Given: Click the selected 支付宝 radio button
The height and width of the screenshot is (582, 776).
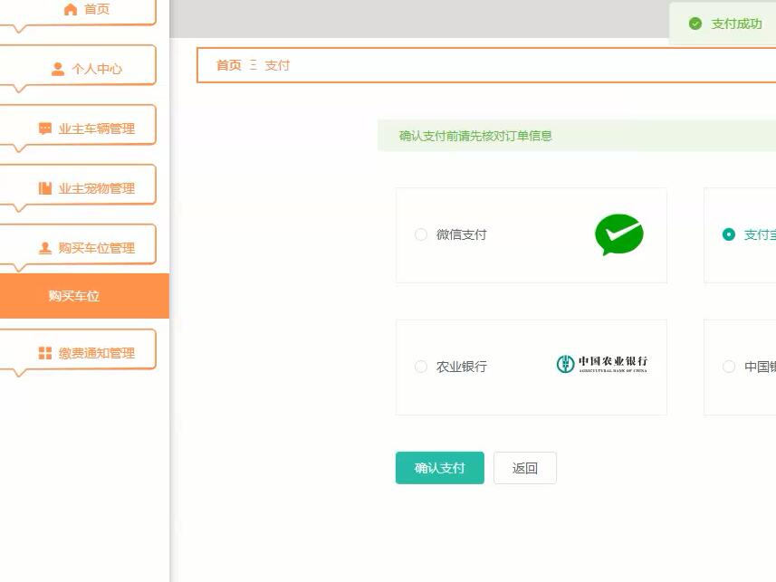Looking at the screenshot, I should coord(730,234).
